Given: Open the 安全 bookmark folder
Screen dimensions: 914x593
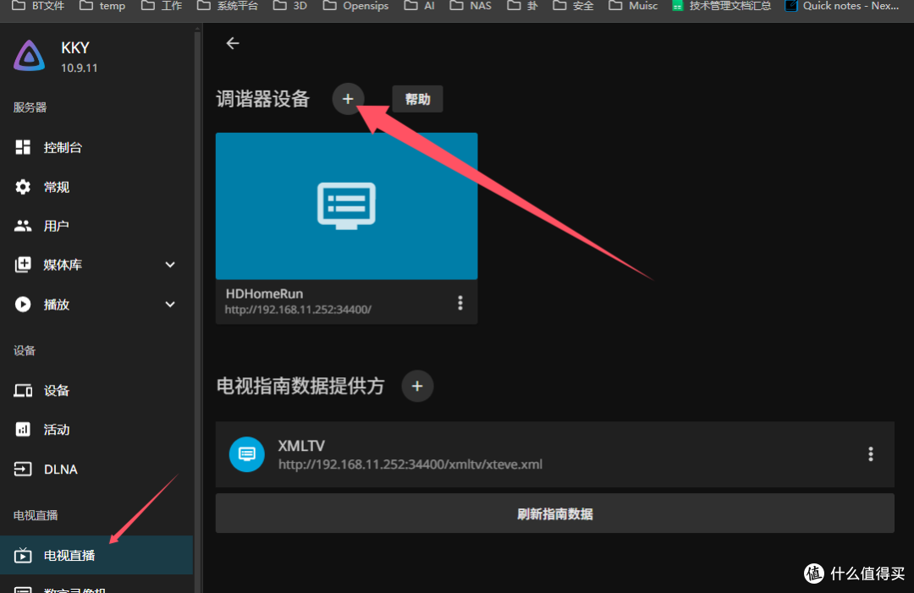Looking at the screenshot, I should pos(574,6).
